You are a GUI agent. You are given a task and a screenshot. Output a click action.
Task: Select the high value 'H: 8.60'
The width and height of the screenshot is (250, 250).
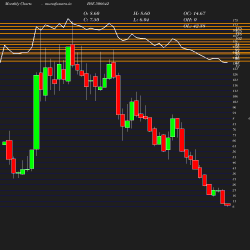coord(141,13)
